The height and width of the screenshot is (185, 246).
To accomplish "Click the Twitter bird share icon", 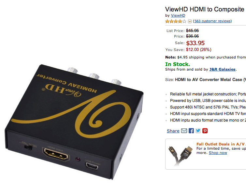I will [198, 131].
